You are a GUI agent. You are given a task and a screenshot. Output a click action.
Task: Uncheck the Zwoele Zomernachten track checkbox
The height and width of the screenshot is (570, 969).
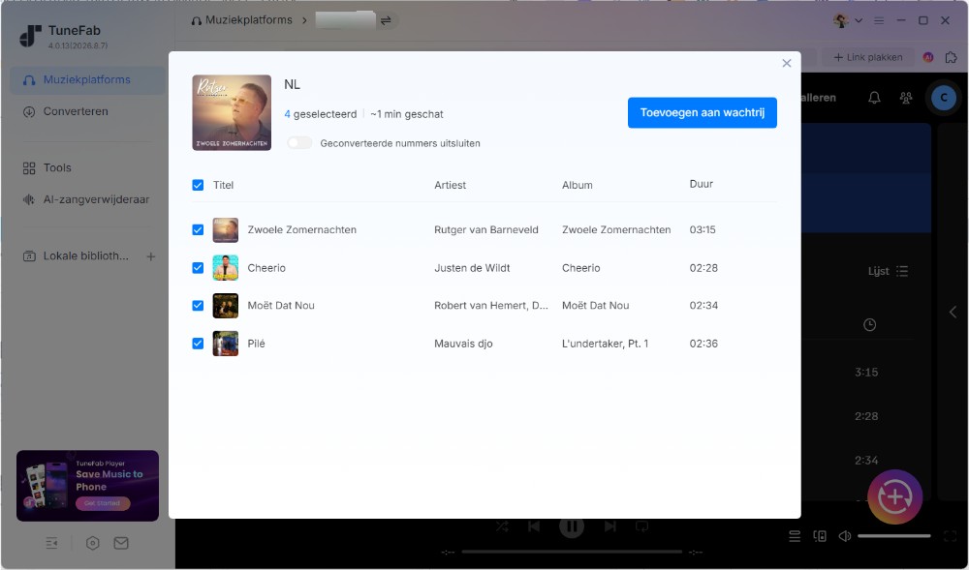198,229
